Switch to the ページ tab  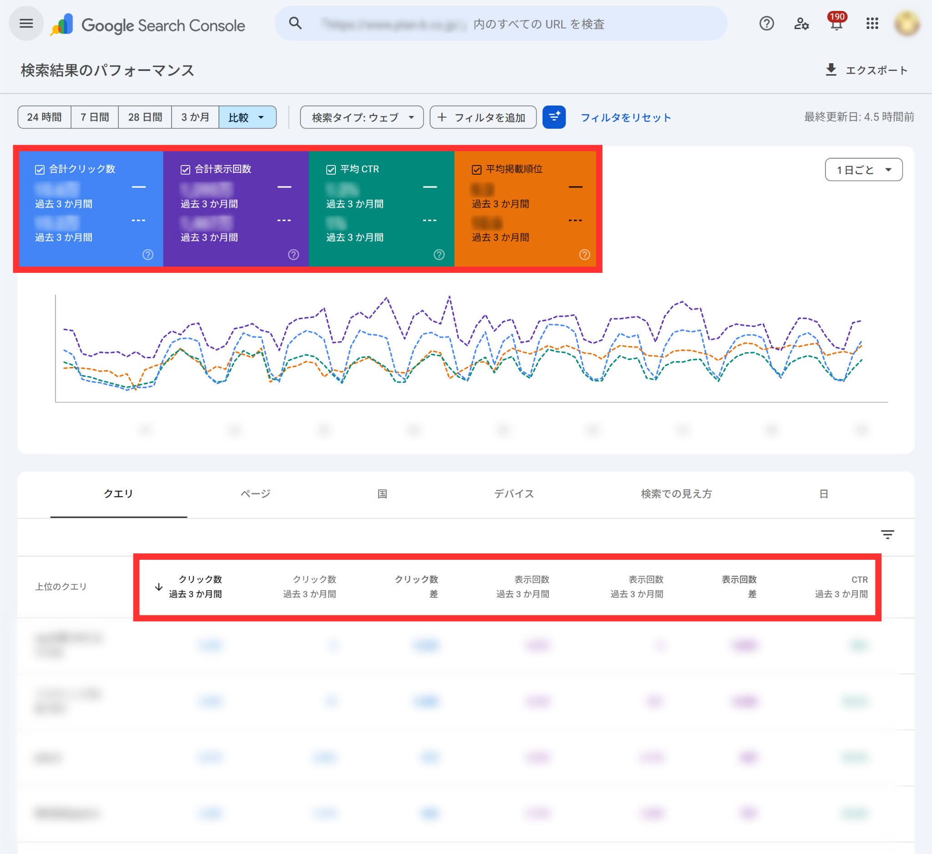[x=255, y=493]
